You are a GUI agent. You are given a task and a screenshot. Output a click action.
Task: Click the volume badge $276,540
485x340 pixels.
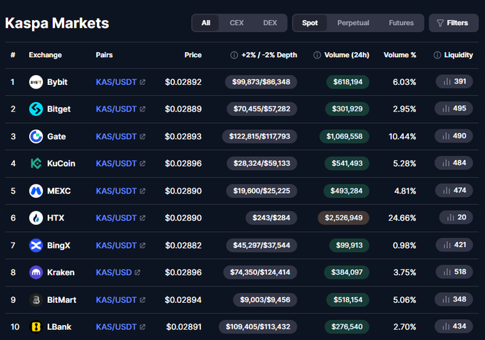point(347,327)
